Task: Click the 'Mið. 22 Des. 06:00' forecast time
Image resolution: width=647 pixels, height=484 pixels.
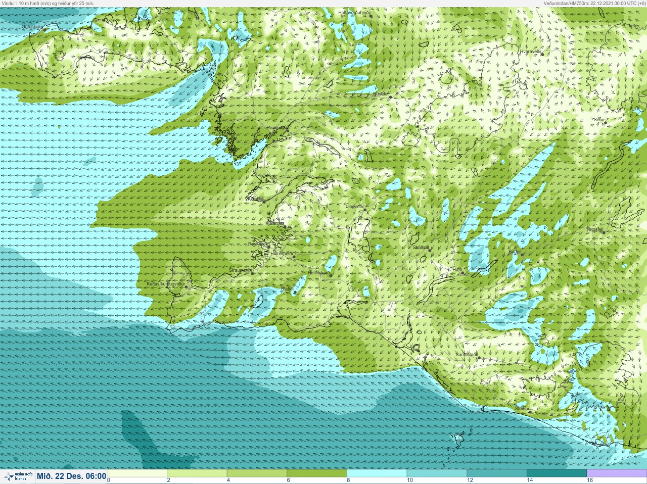Action: click(x=71, y=476)
